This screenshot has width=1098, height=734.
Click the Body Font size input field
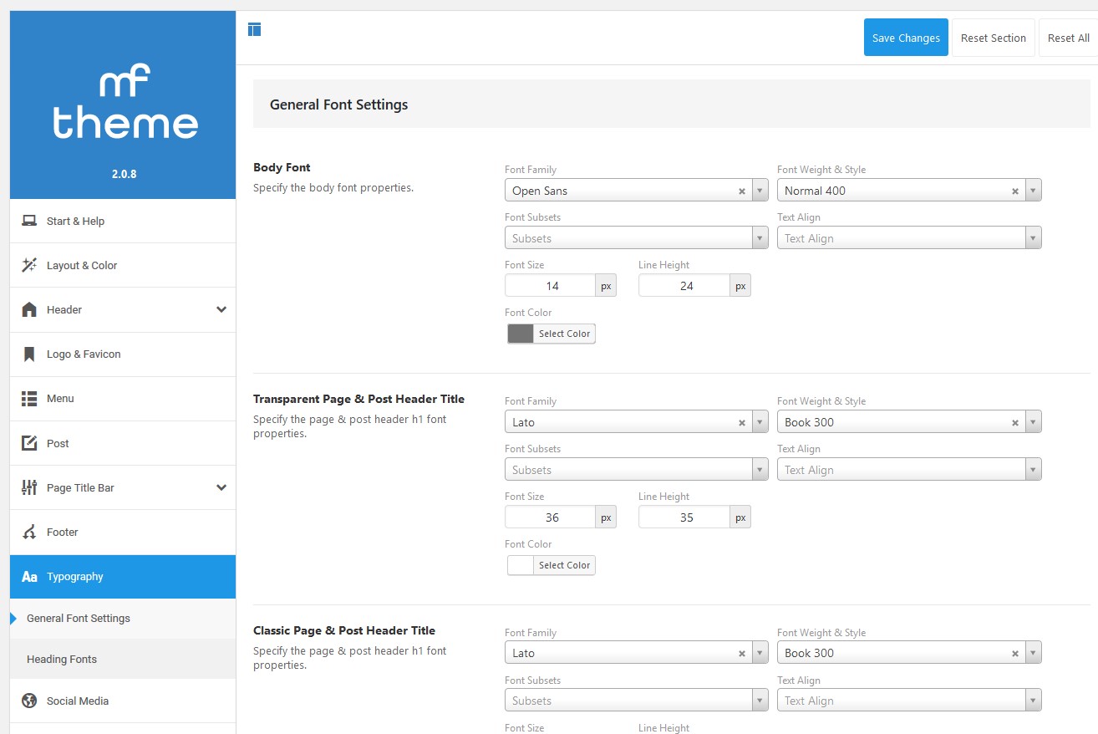[x=551, y=286]
